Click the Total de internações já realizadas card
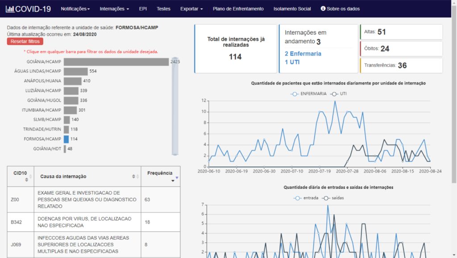457x258 pixels. click(236, 49)
